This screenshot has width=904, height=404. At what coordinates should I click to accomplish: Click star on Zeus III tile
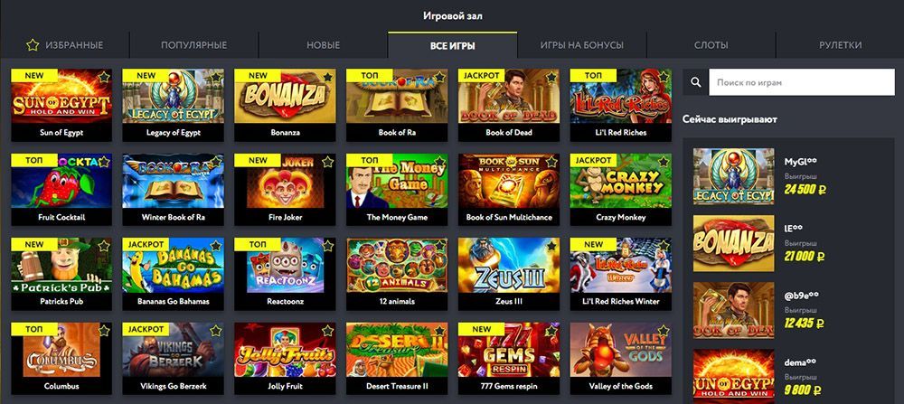551,246
